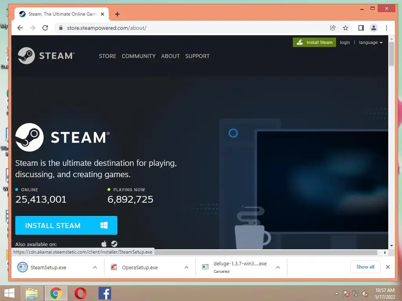Screen dimensions: 402x301
Task: Click the 'Also available on:' text
Action: click(36, 244)
